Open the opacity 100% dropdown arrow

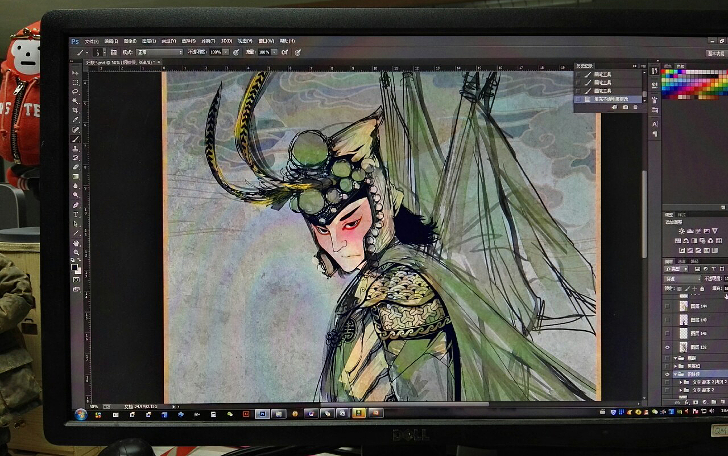point(226,52)
